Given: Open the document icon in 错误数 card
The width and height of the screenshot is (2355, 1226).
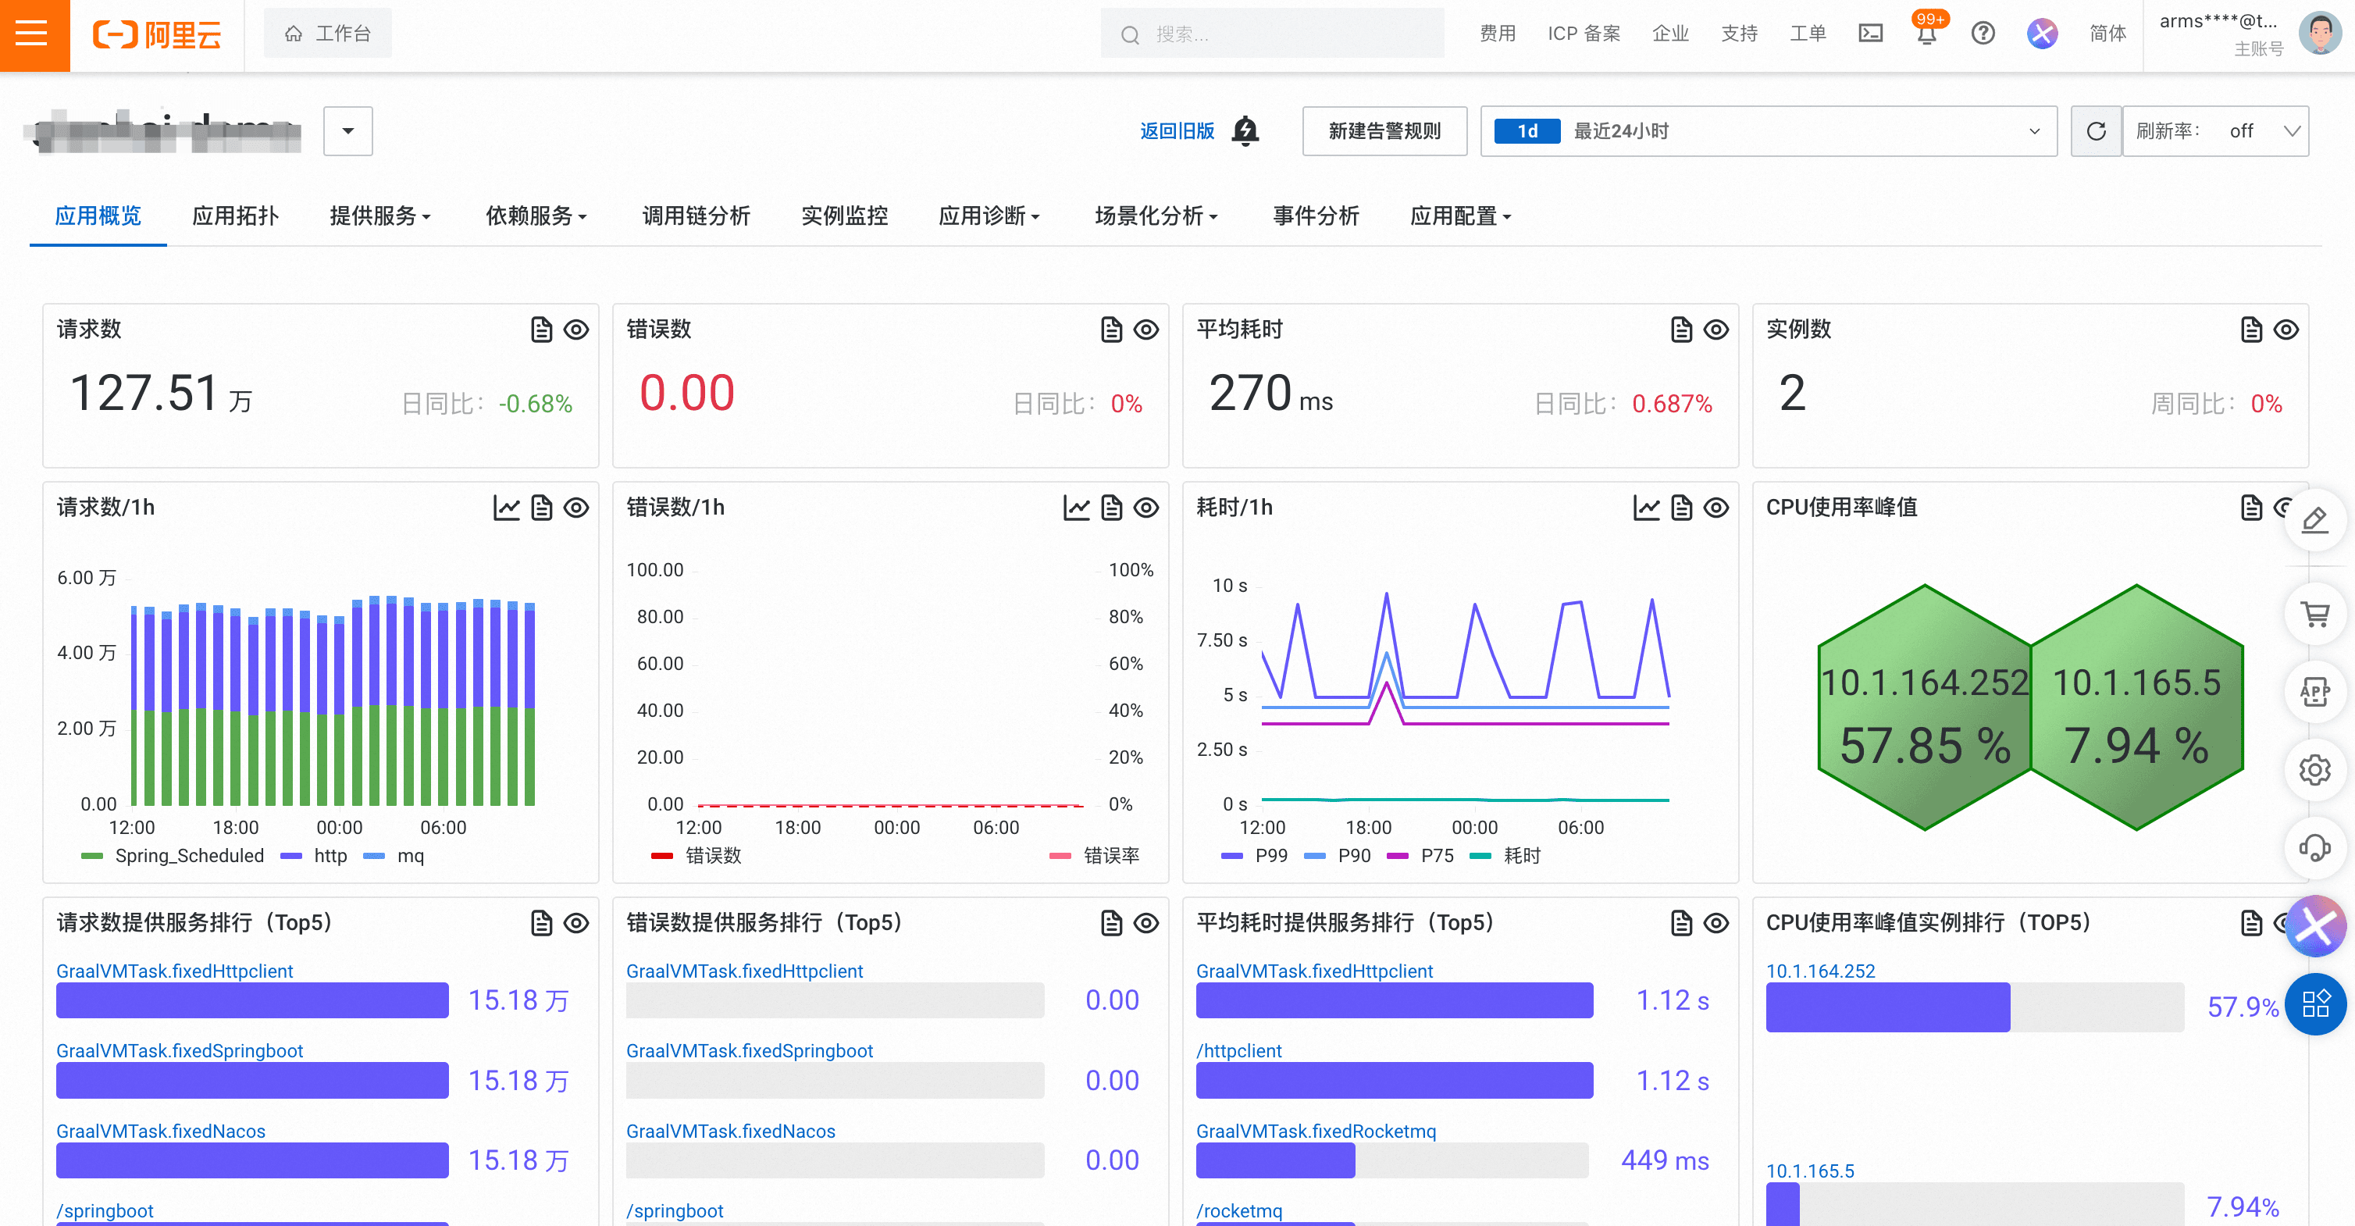Looking at the screenshot, I should (1111, 329).
